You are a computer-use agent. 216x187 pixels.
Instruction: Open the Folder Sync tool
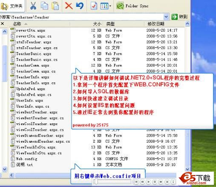[132, 6]
